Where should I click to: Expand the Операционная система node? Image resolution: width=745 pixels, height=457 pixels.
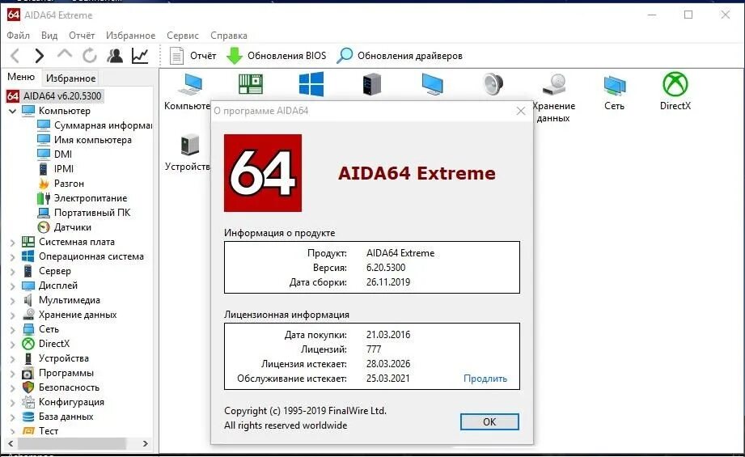(x=13, y=257)
